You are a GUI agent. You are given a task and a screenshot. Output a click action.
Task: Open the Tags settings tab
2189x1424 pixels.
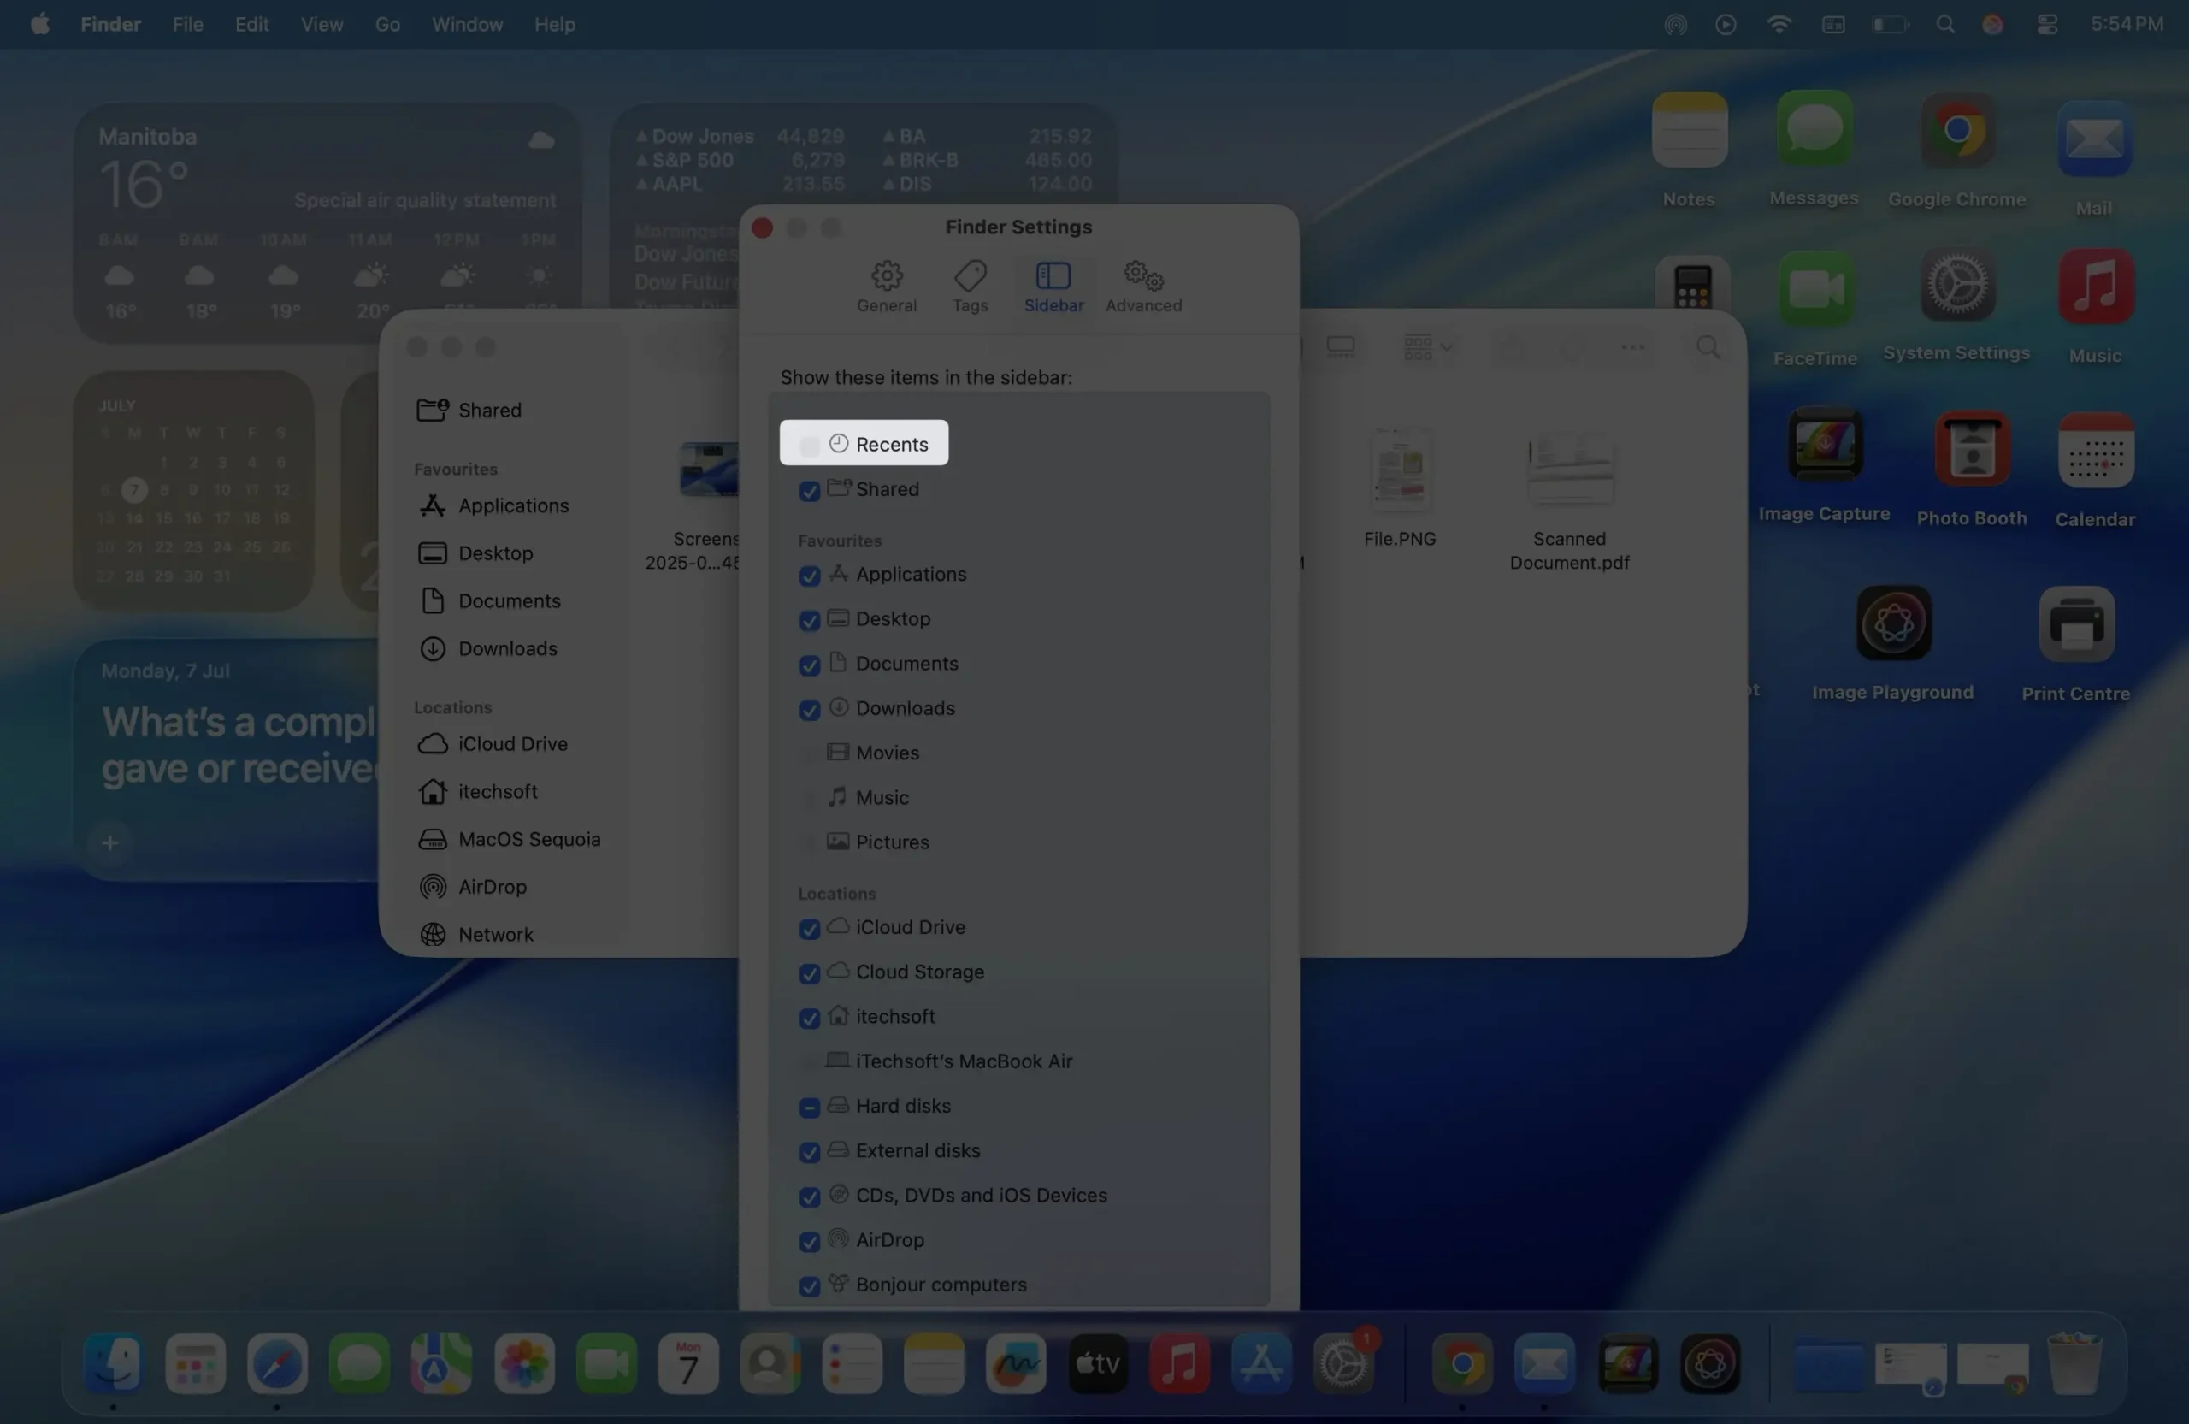click(x=970, y=285)
